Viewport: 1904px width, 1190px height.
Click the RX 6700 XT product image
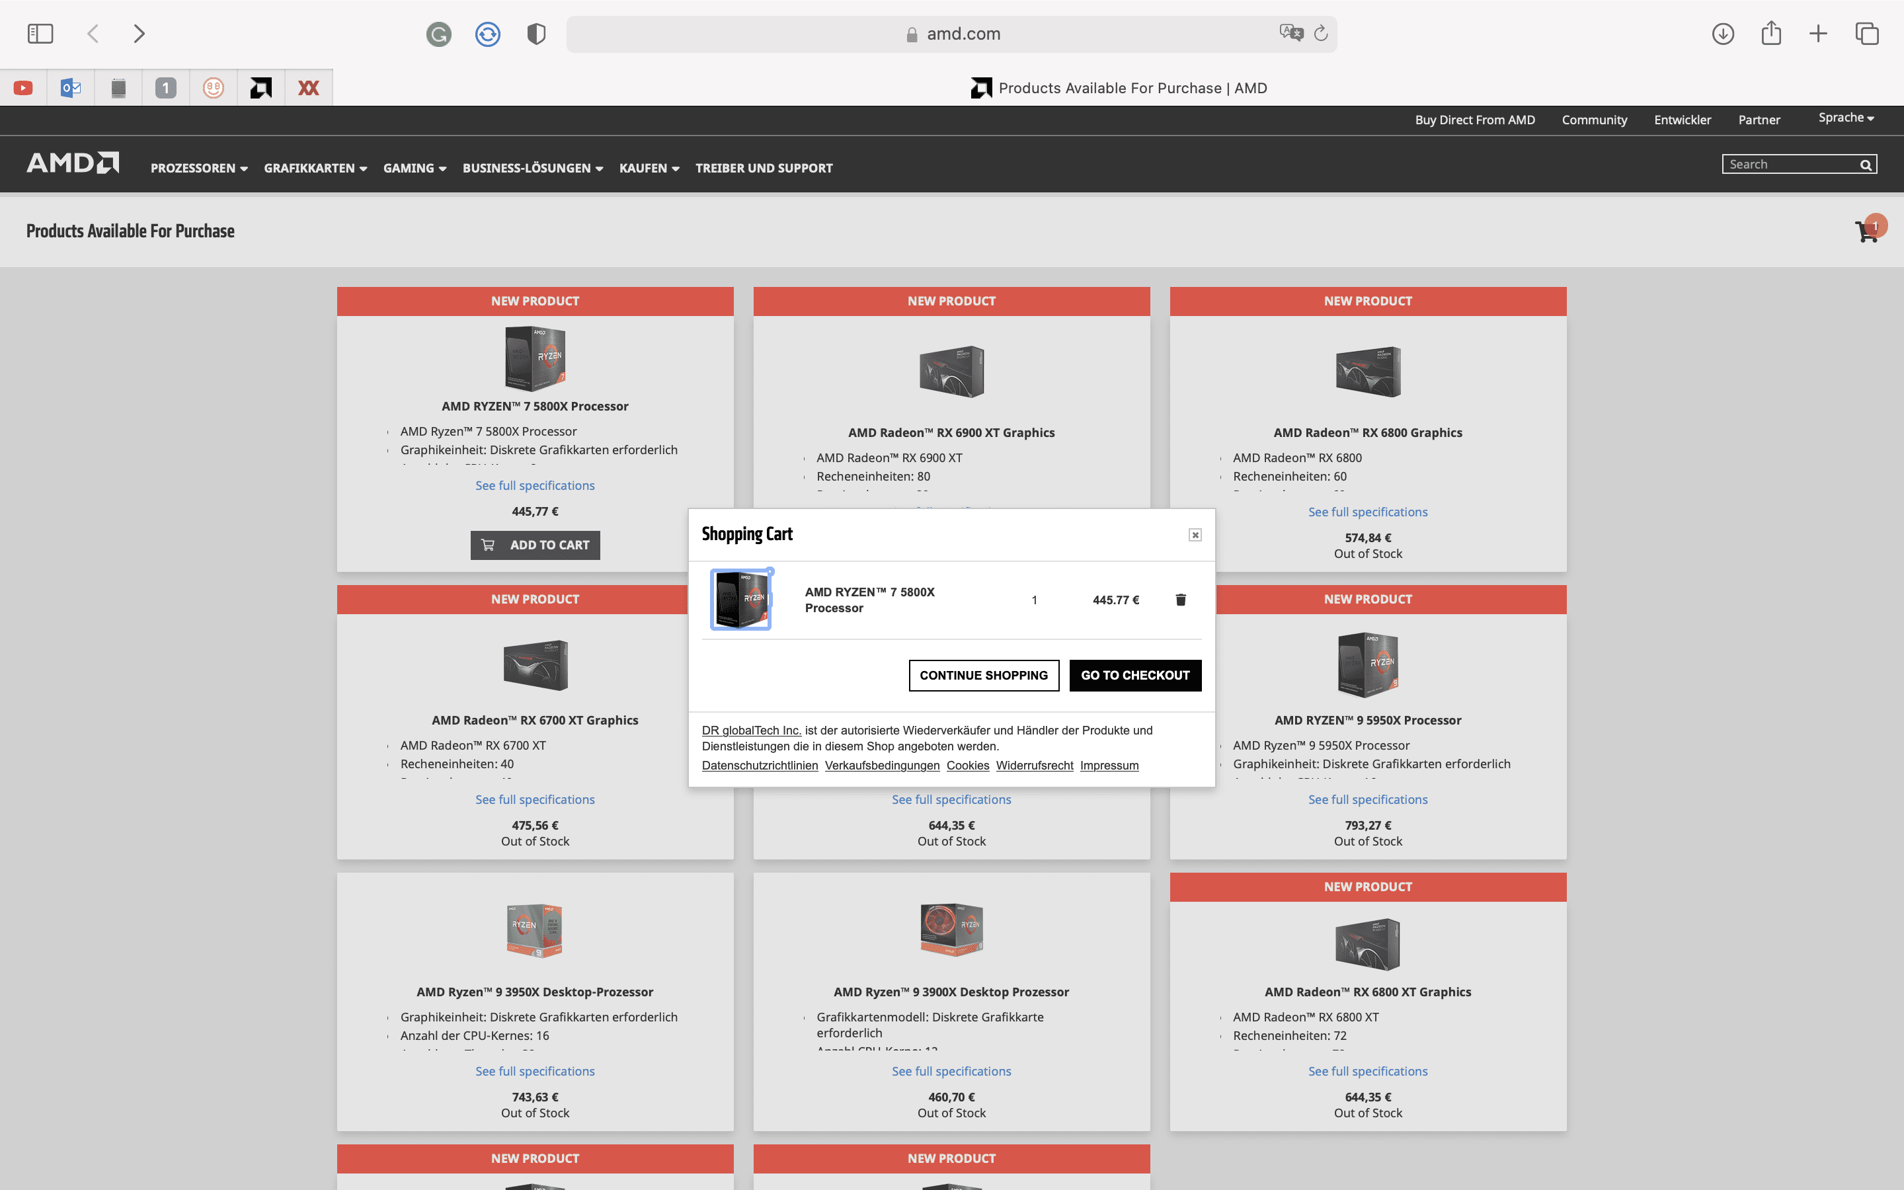pyautogui.click(x=535, y=665)
